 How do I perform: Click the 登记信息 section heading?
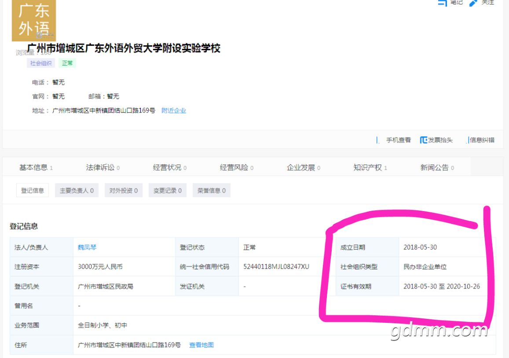coord(24,226)
